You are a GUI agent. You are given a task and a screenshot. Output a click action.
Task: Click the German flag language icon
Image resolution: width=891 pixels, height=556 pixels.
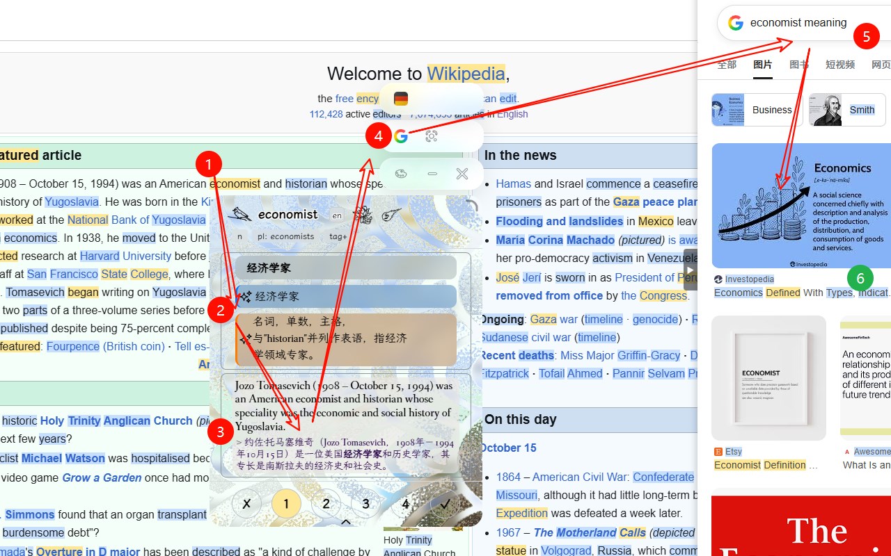pyautogui.click(x=400, y=99)
